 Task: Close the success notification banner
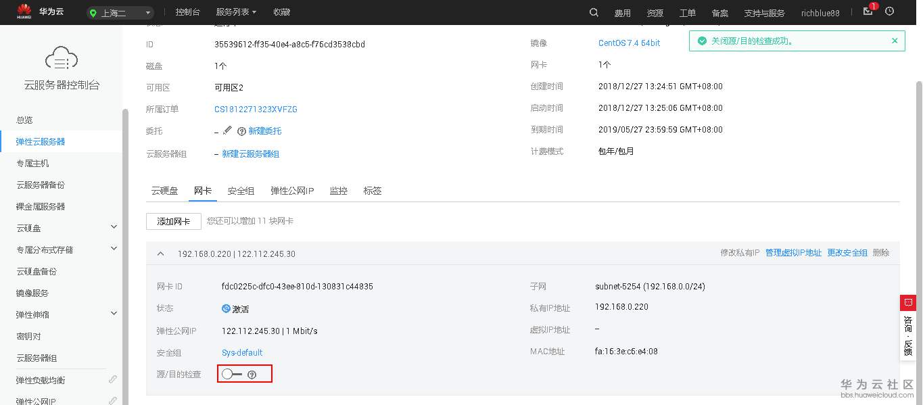click(x=895, y=41)
